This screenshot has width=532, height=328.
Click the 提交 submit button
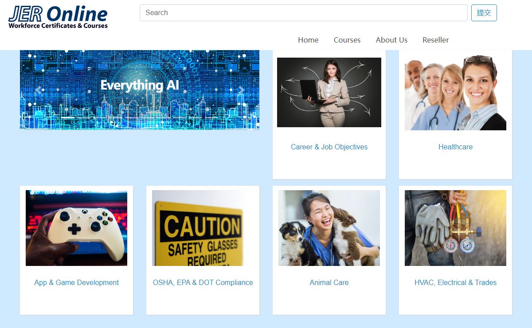tap(484, 13)
